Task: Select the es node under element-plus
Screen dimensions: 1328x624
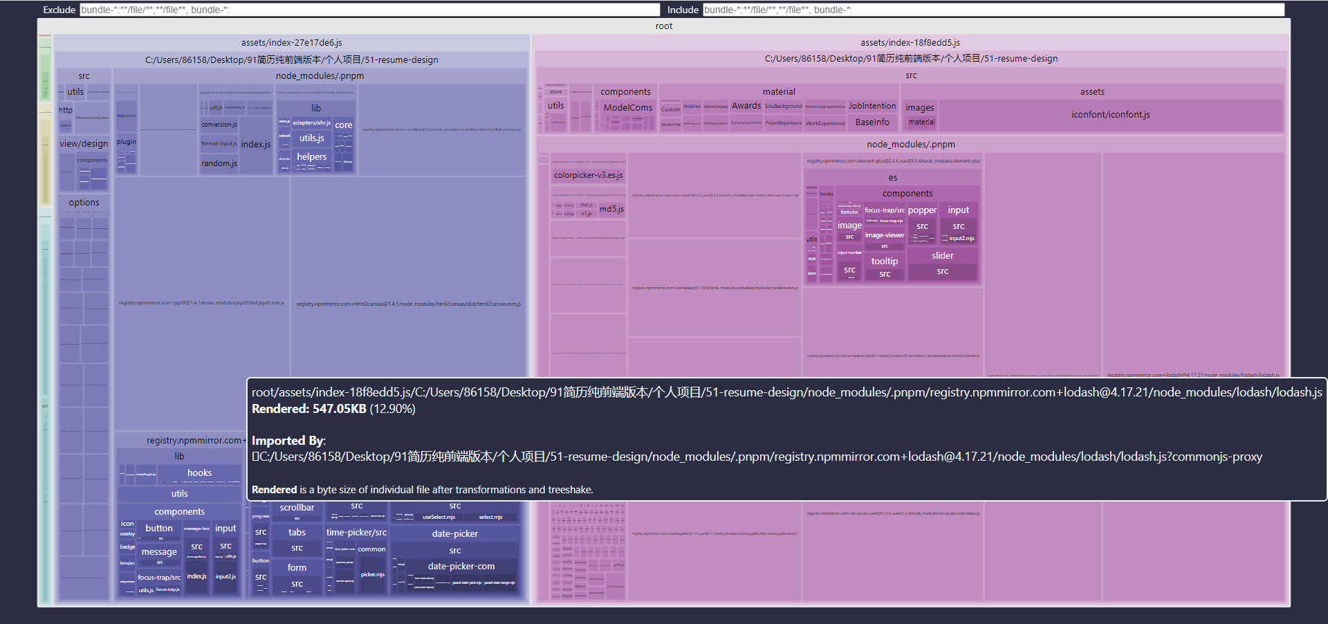Action: (893, 178)
